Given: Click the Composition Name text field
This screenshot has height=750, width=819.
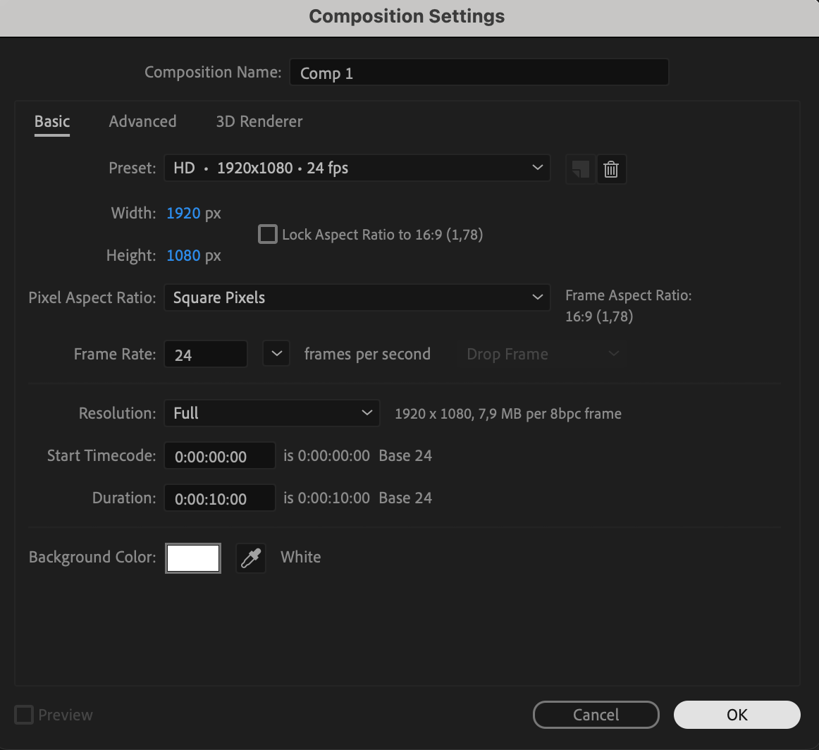Looking at the screenshot, I should [479, 73].
